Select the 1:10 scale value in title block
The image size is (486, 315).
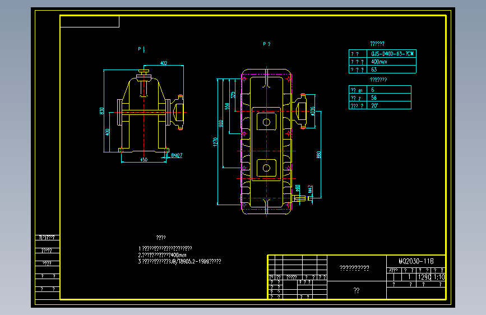click(x=439, y=277)
